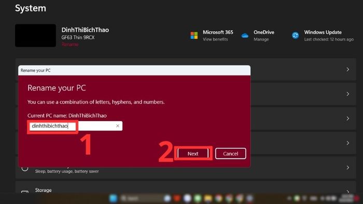Click the Windows Start button on taskbar
The width and height of the screenshot is (363, 204).
point(113,198)
